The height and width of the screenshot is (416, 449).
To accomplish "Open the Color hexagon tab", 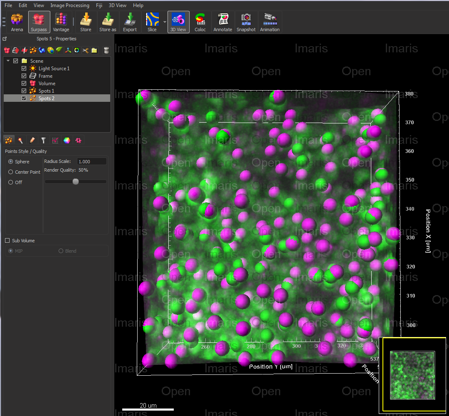I will click(67, 140).
